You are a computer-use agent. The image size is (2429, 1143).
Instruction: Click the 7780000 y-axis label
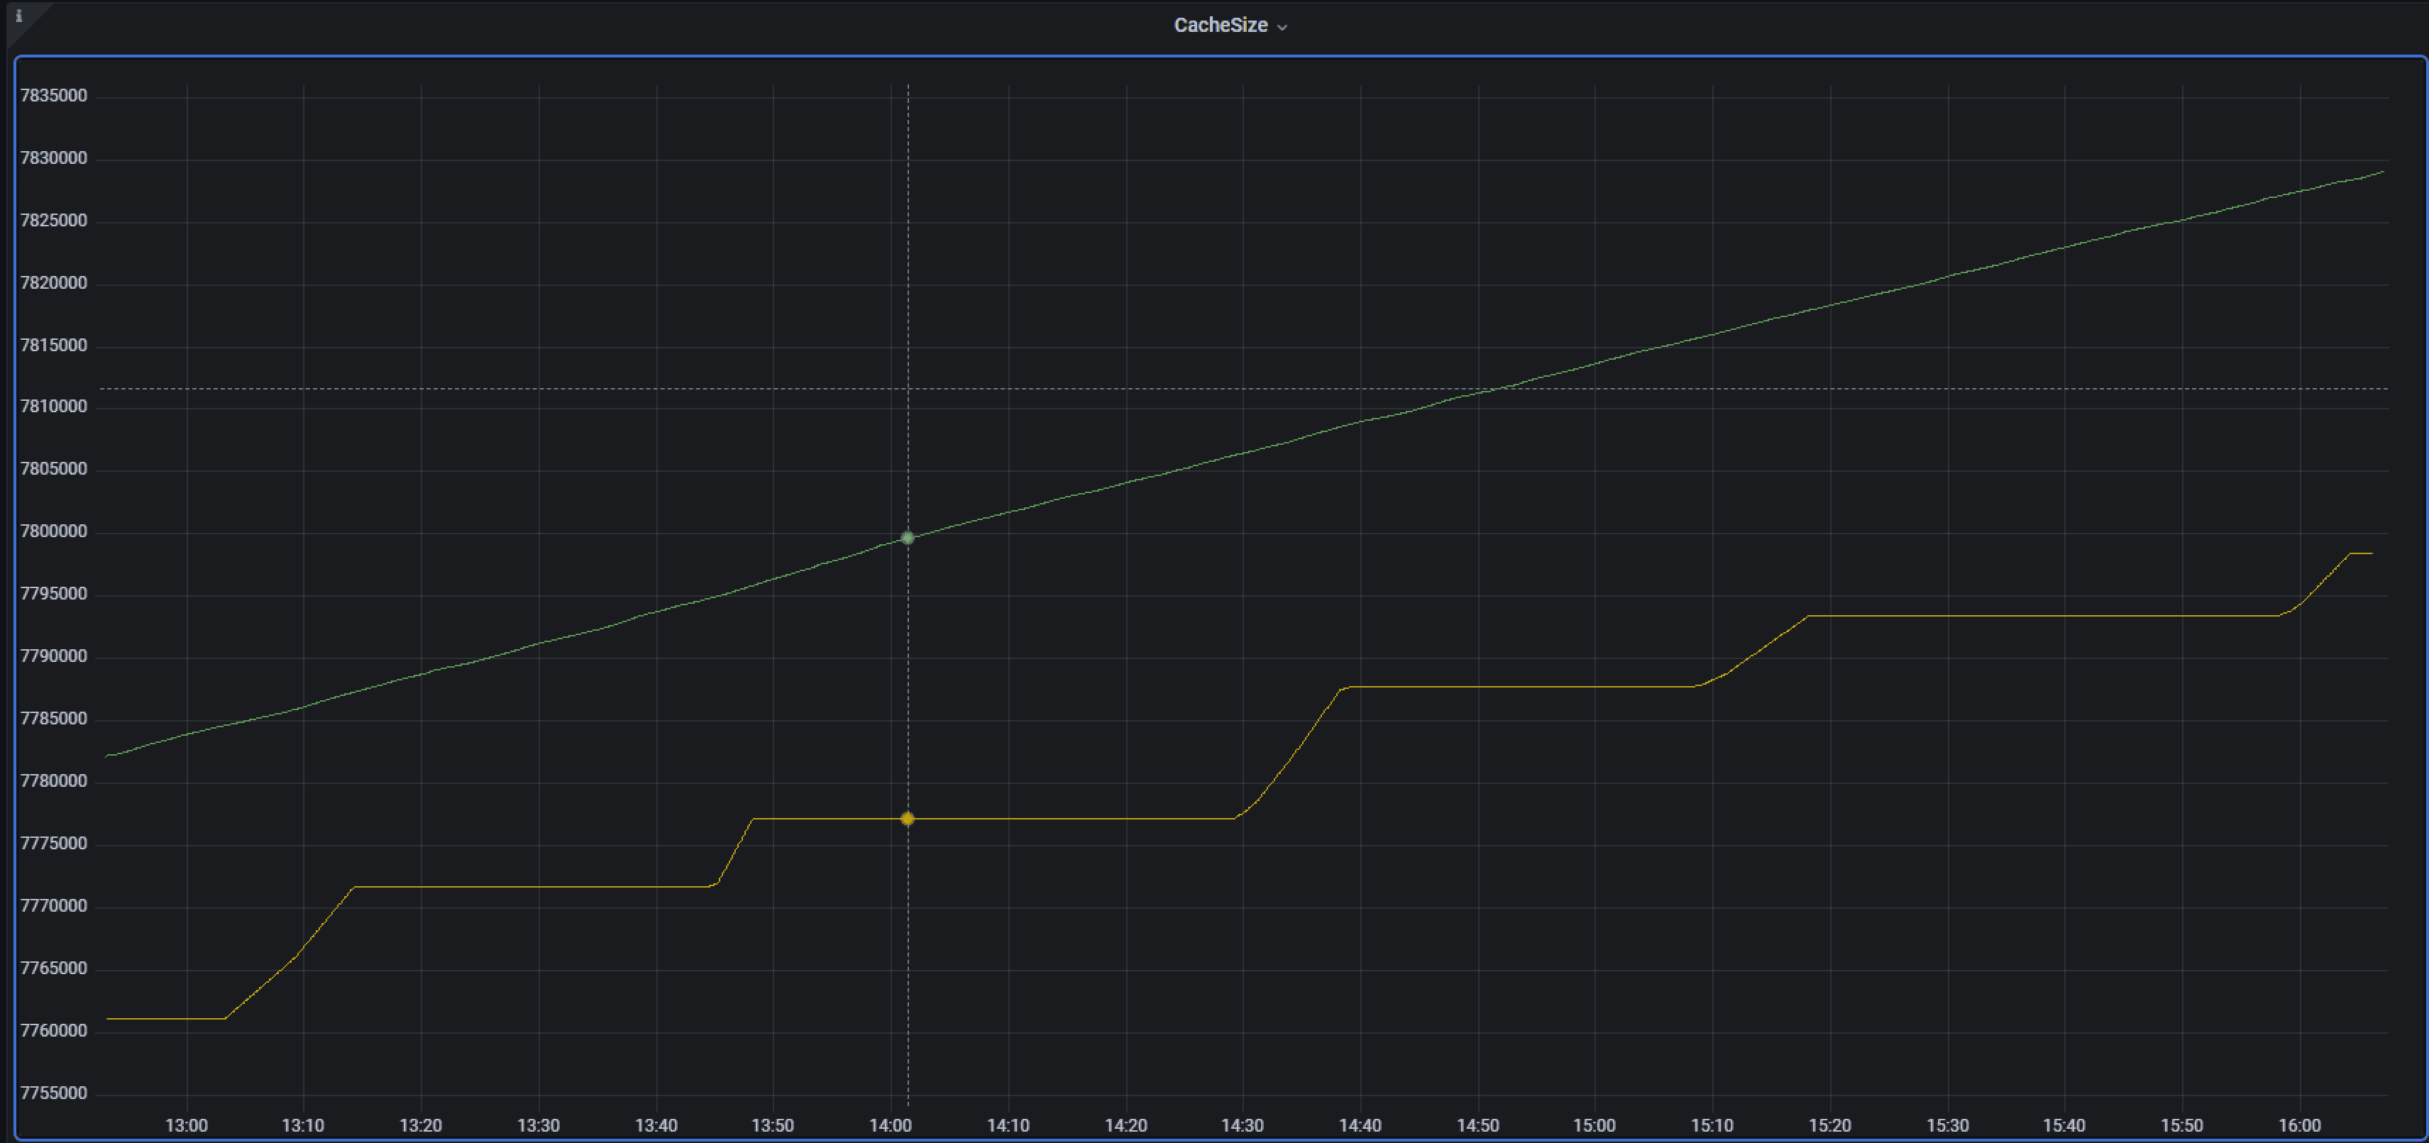[54, 781]
